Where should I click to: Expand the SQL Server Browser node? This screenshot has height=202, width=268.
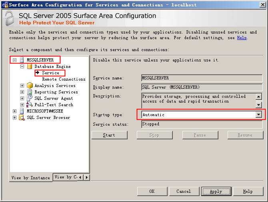point(15,117)
